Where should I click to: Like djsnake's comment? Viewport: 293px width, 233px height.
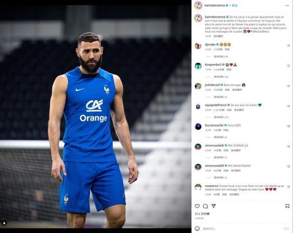tap(288, 46)
